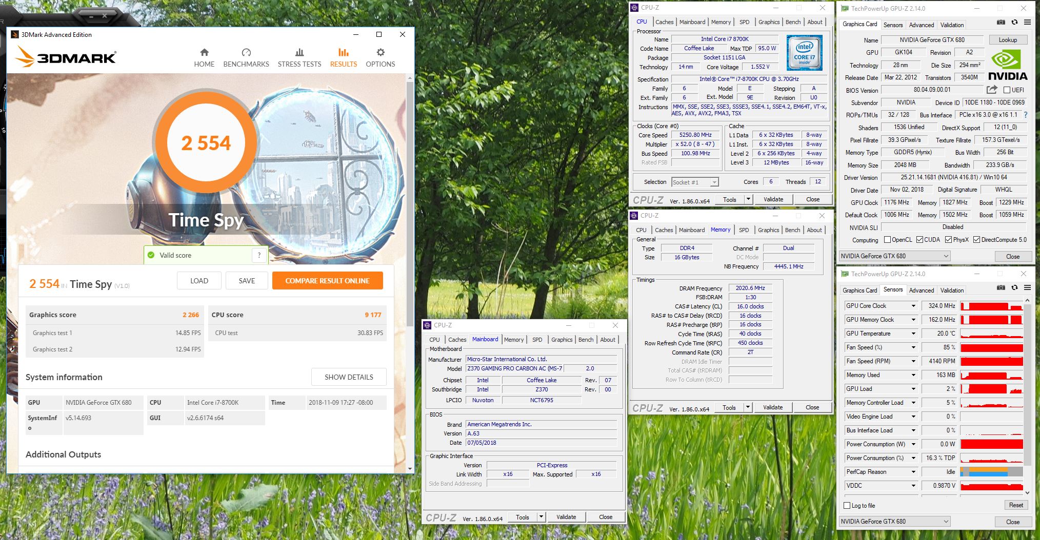Click Reset button in GPU-Z Sensors
This screenshot has height=540, width=1040.
pyautogui.click(x=1015, y=505)
